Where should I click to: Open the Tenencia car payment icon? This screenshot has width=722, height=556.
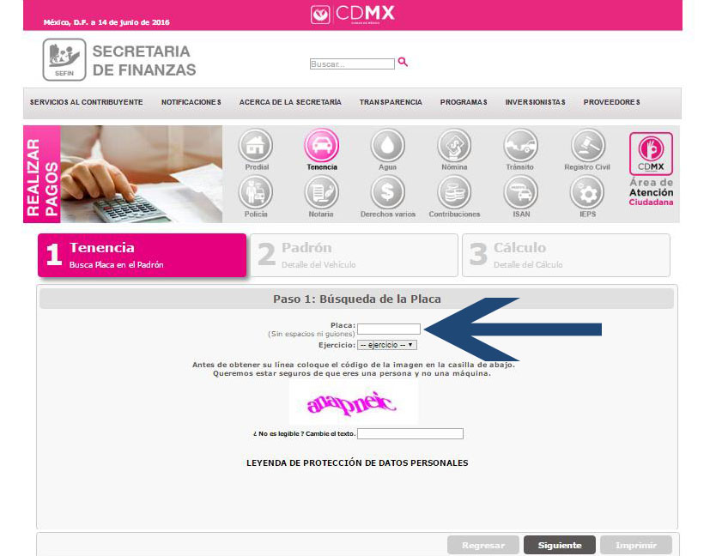[321, 146]
